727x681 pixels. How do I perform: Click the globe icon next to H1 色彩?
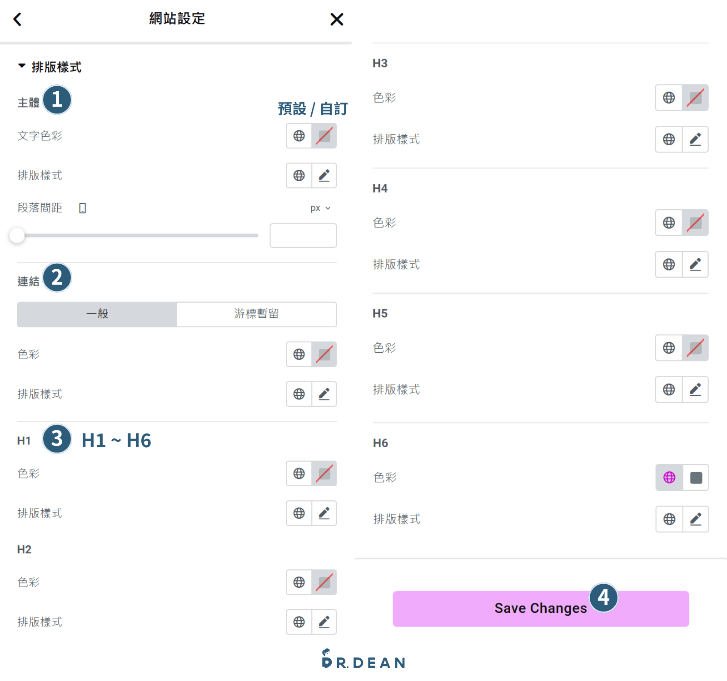pos(299,474)
